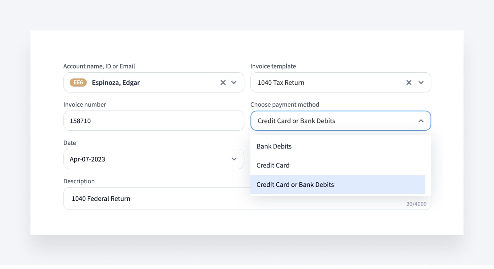Clear the selected account Espinoza, Edgar

[223, 82]
